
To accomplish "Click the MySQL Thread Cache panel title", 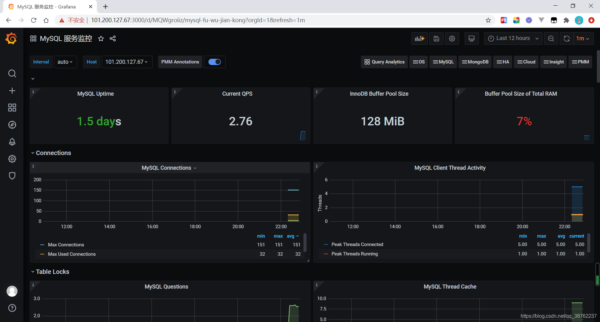I will (450, 287).
